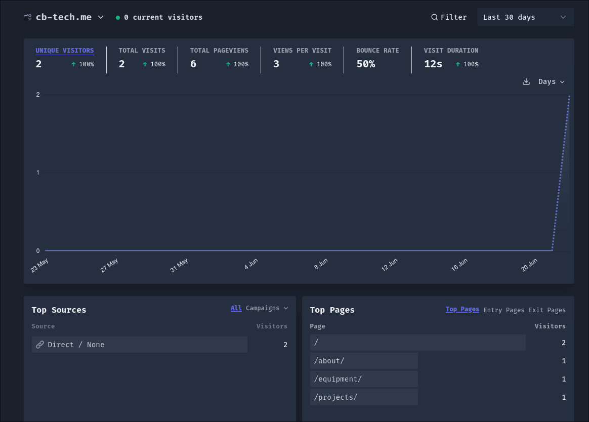Select the Unique Visitors metric

coord(65,51)
